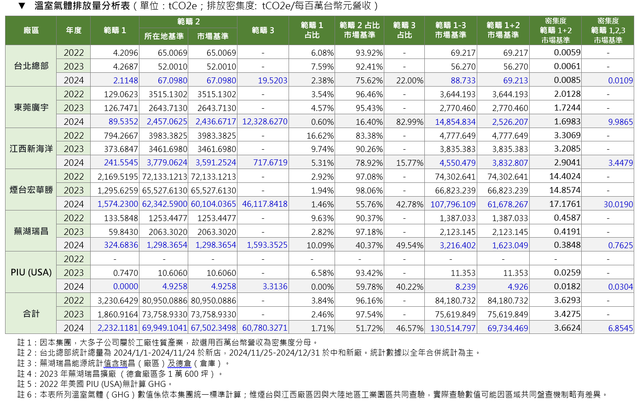Click the PIU (USA) plant label cell
Image resolution: width=642 pixels, height=403 pixels.
click(31, 272)
